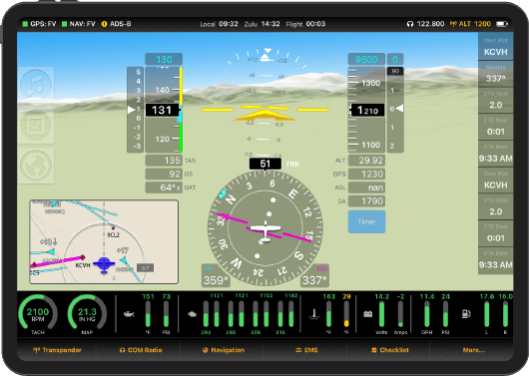Tap the CRS 337° box
The height and width of the screenshot is (376, 529).
coord(314,276)
